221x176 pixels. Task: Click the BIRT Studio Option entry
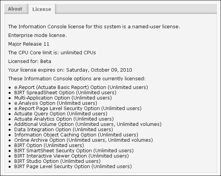coord(57,161)
